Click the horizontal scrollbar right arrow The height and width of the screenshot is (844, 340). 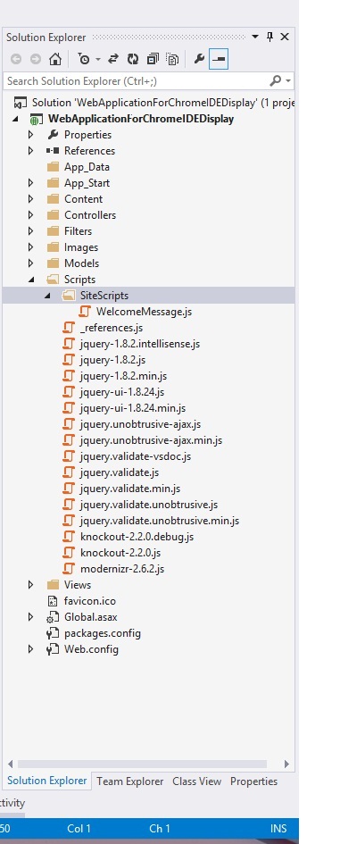tap(286, 764)
